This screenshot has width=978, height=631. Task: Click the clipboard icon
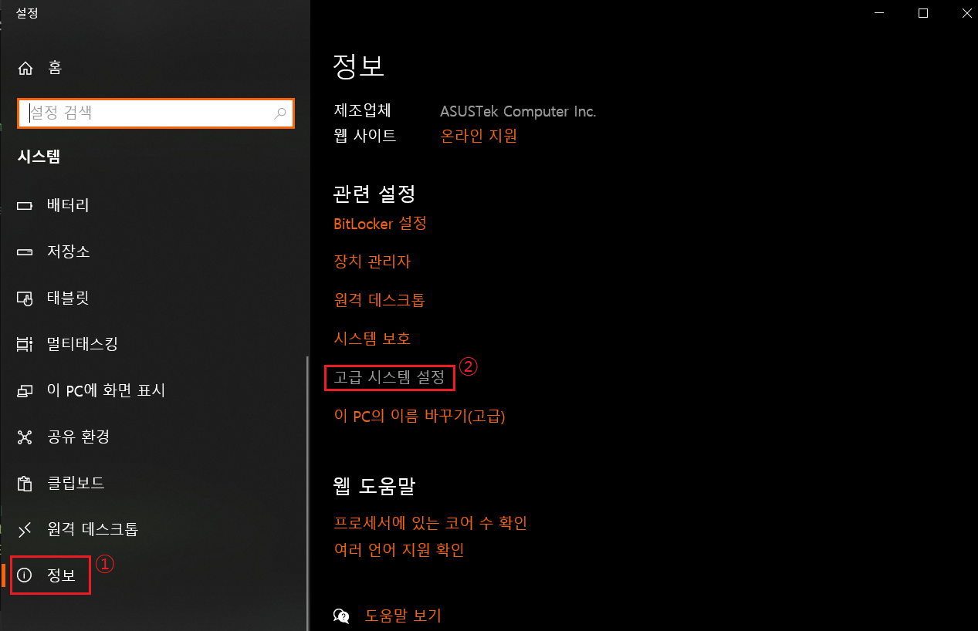coord(25,484)
